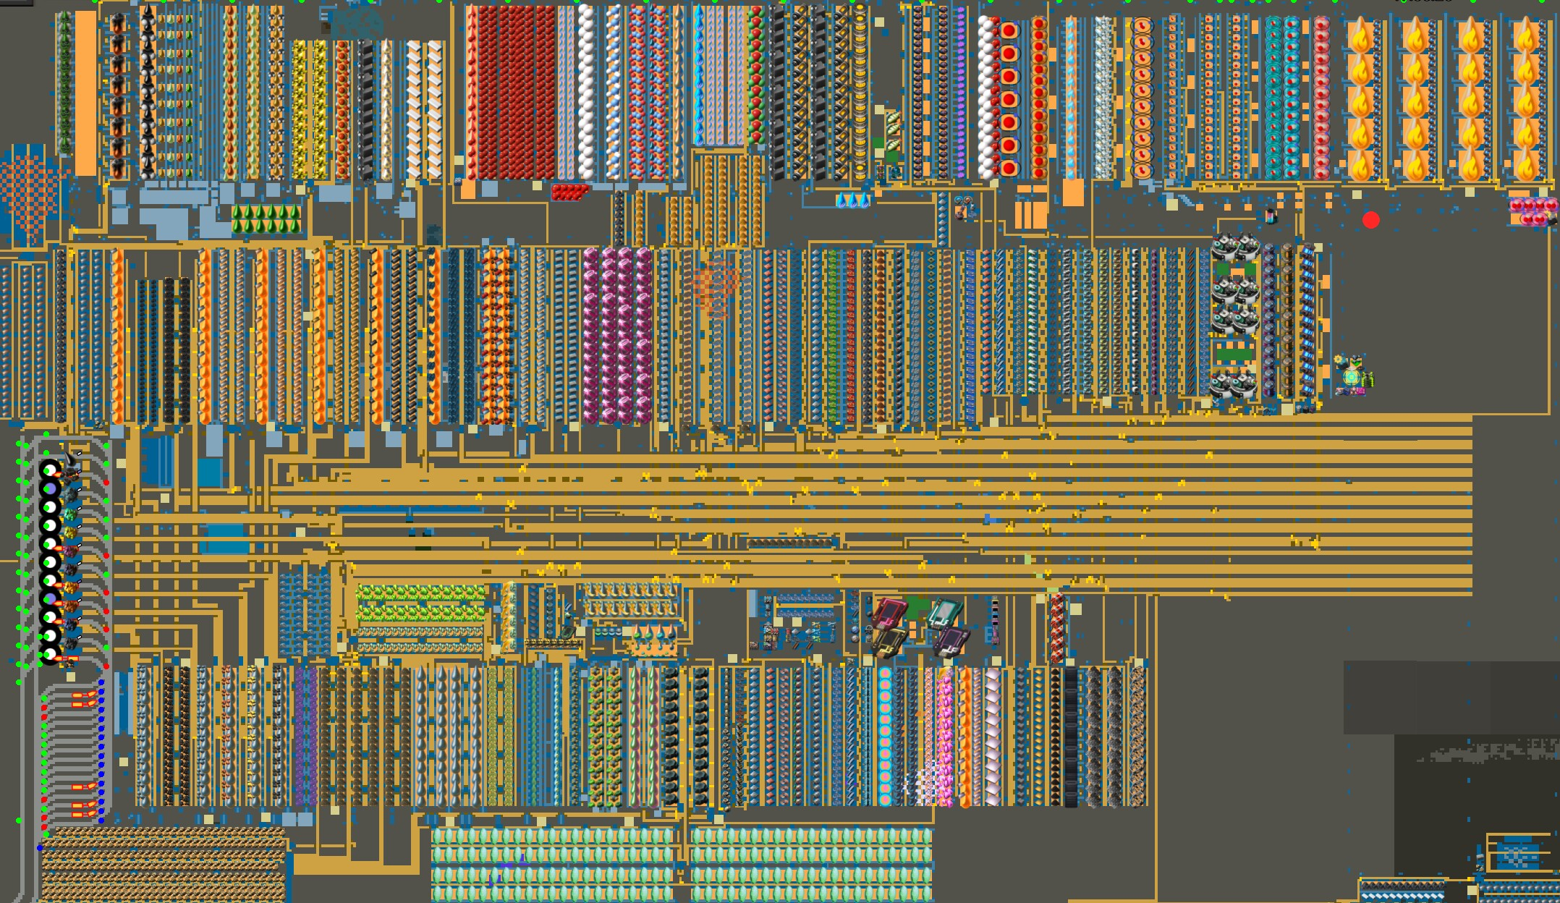Select the teal circuit board icon
The image size is (1560, 903).
tap(945, 614)
